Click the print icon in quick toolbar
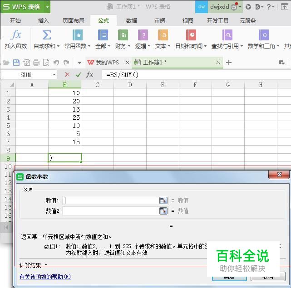 tap(36, 63)
